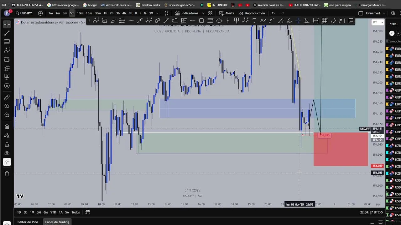This screenshot has width=401, height=225.
Task: Open the JPY currency dropdown
Action: click(378, 22)
